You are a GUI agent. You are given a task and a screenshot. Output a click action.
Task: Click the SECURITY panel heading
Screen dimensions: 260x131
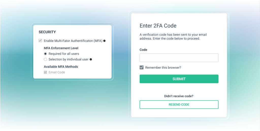pos(47,32)
